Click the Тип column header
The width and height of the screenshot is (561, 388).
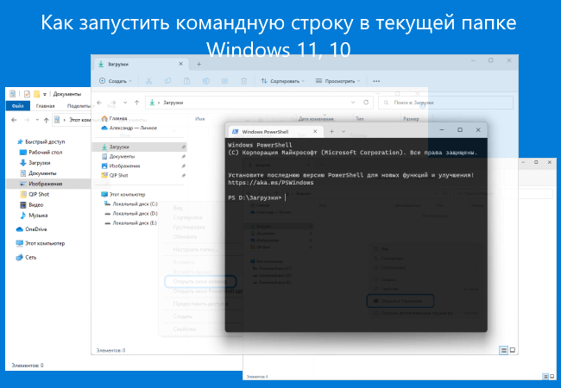[x=360, y=119]
